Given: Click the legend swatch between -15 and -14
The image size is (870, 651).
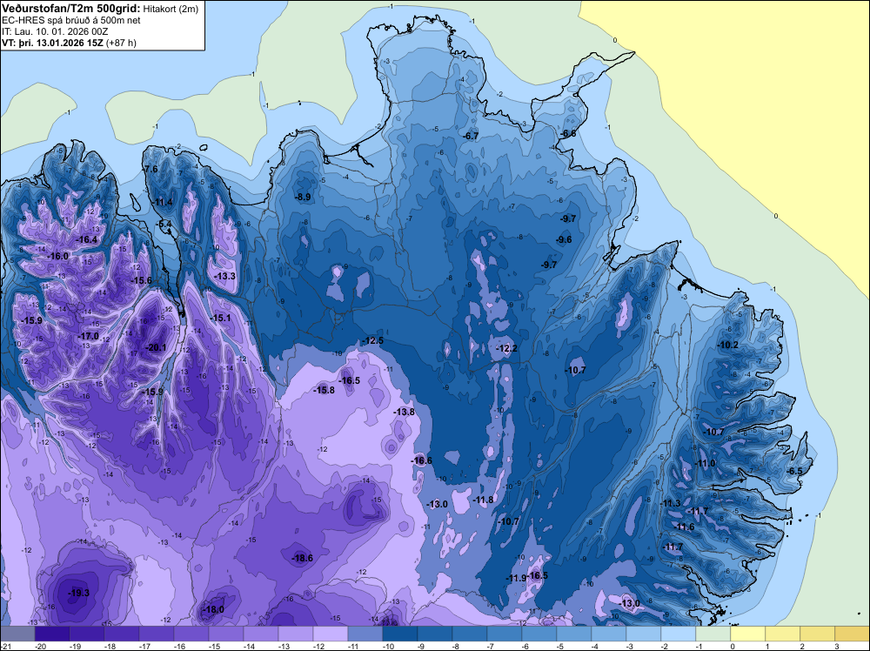Looking at the screenshot, I should 226,634.
